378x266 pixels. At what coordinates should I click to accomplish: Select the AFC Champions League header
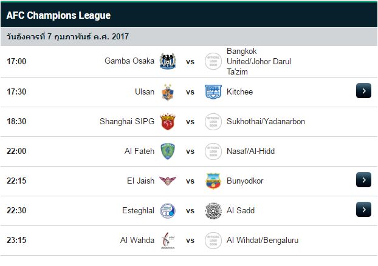pyautogui.click(x=58, y=15)
